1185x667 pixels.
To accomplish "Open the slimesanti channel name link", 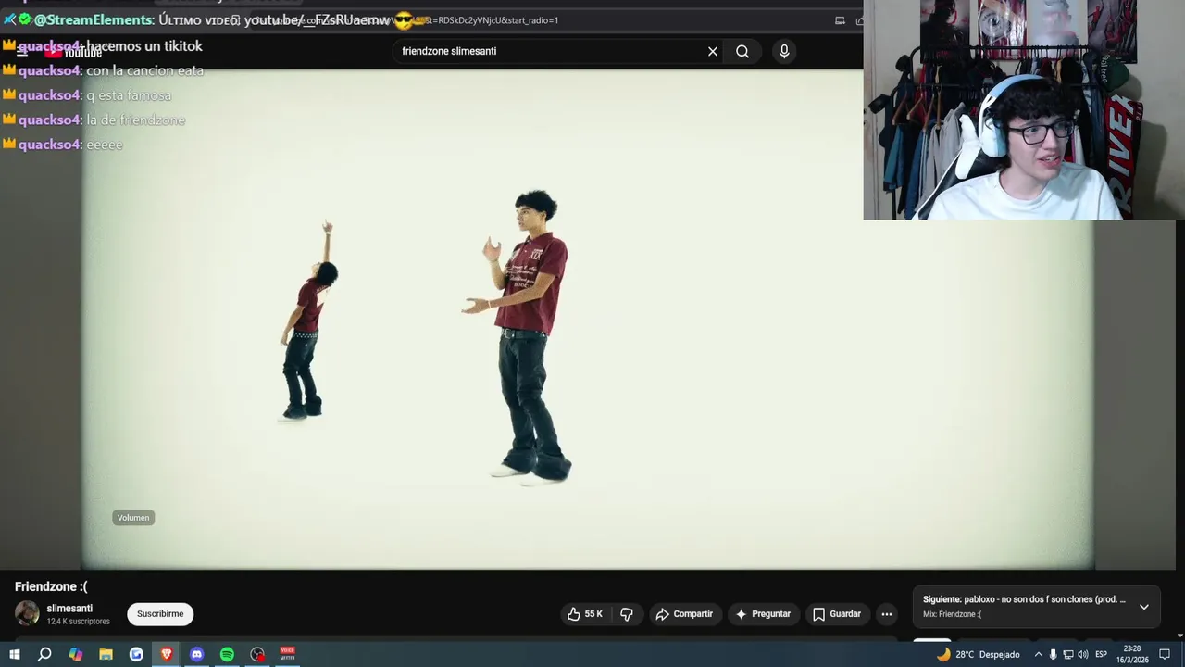I will coord(69,609).
